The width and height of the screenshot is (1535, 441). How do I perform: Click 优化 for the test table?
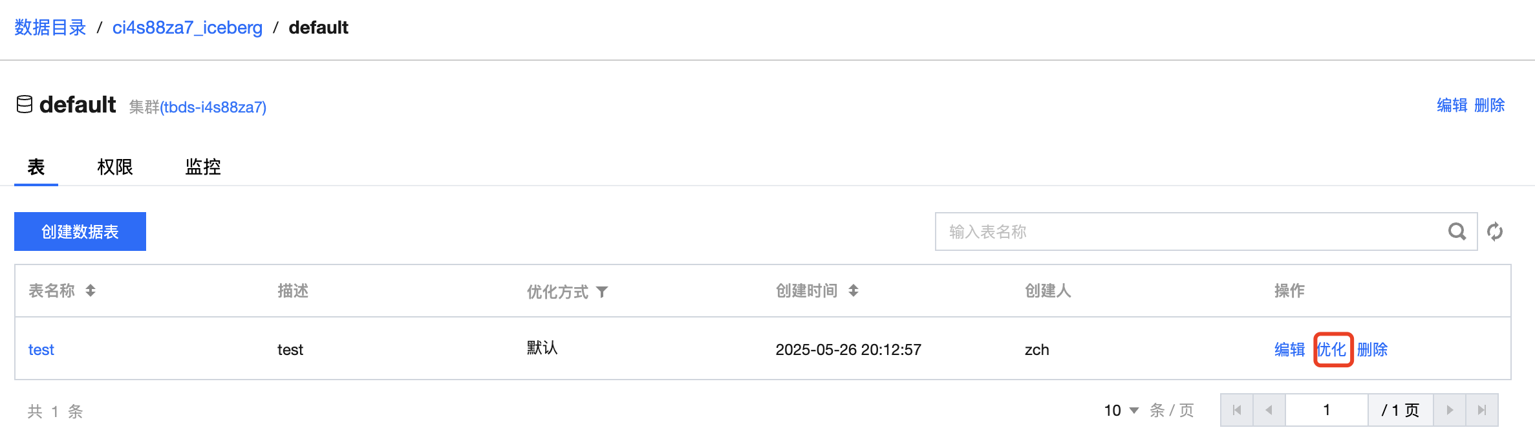click(1332, 350)
